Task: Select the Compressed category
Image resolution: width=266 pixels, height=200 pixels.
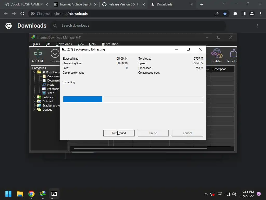Action: pyautogui.click(x=51, y=76)
